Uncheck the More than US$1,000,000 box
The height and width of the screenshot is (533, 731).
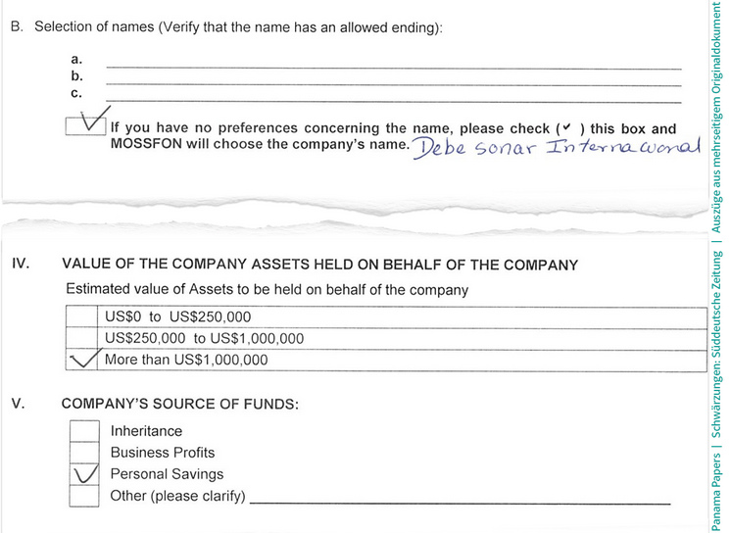[81, 360]
